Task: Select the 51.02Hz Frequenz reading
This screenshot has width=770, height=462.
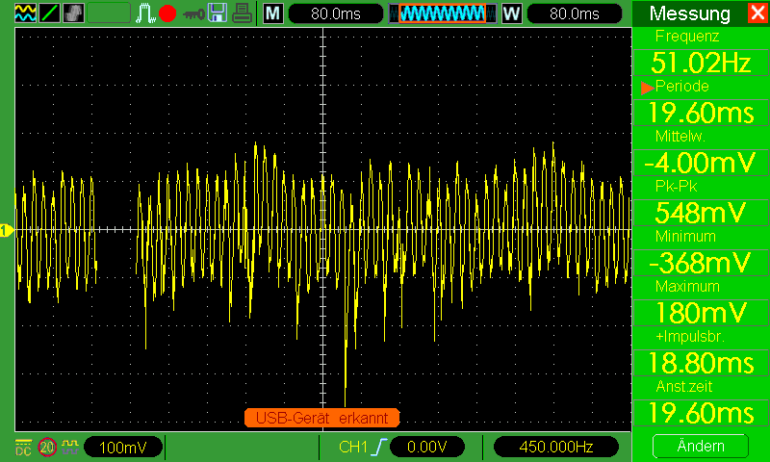Action: (x=701, y=63)
